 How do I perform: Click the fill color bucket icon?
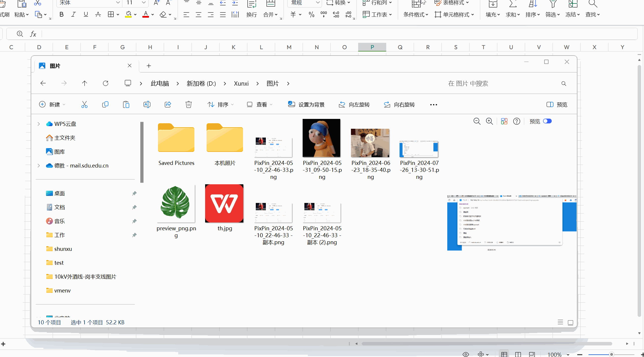point(128,14)
